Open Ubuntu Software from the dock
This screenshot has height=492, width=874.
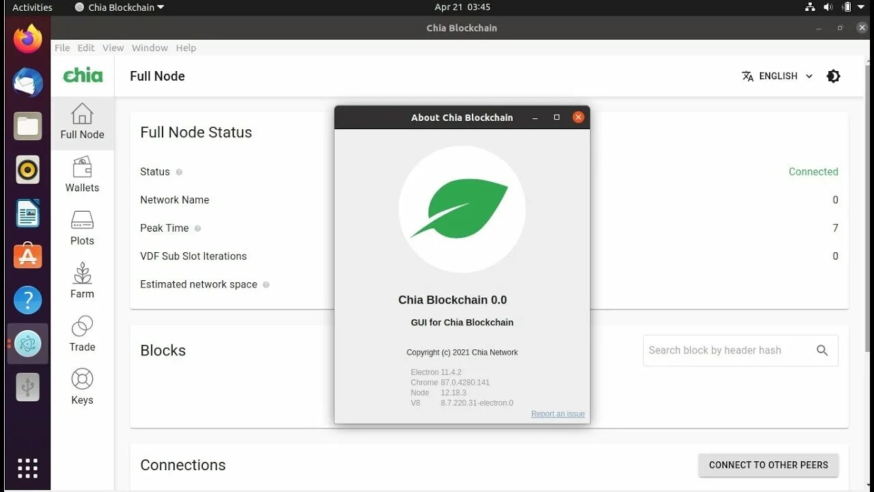pyautogui.click(x=28, y=256)
